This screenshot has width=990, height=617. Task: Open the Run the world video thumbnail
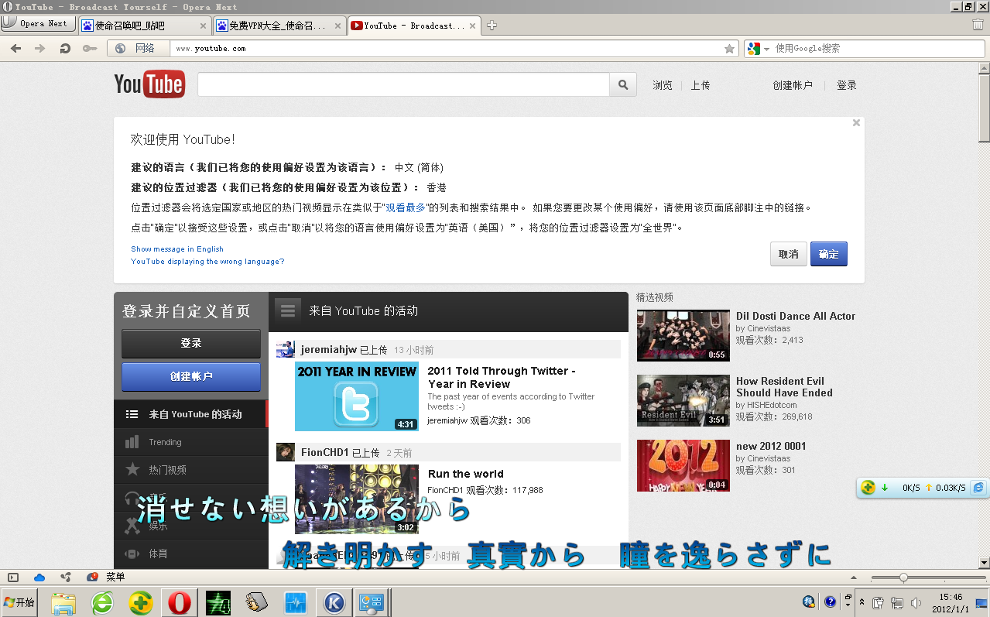click(358, 499)
